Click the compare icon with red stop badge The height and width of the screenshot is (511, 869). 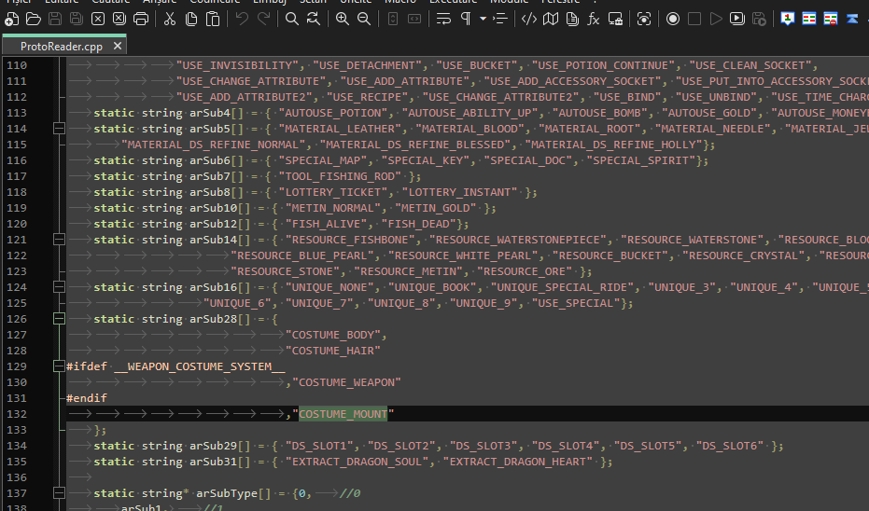point(830,20)
